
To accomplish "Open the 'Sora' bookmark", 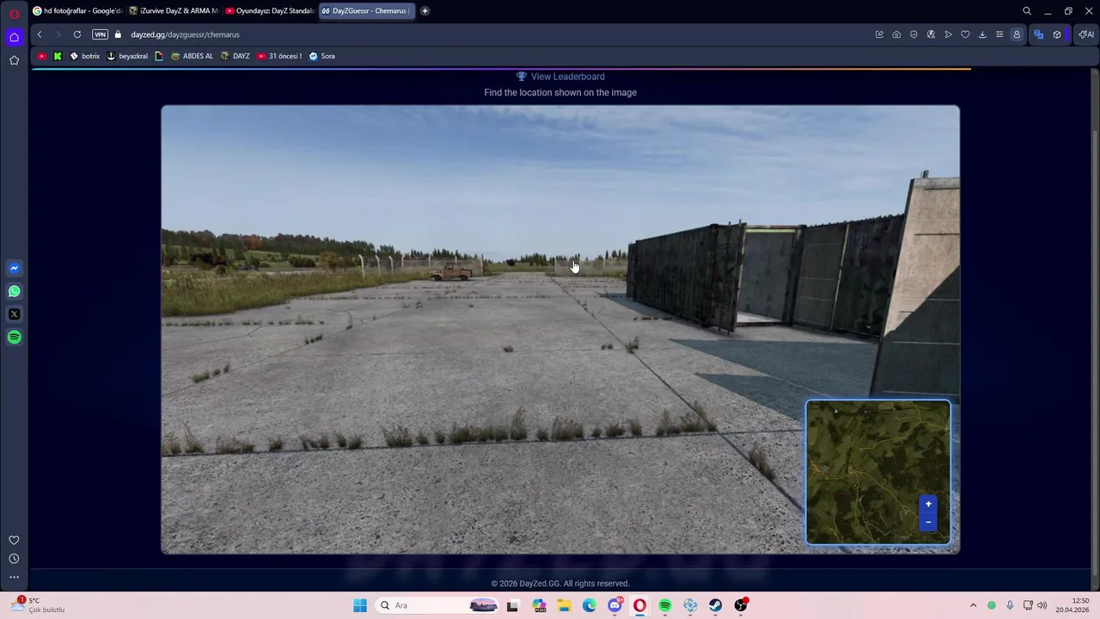I will click(x=321, y=56).
